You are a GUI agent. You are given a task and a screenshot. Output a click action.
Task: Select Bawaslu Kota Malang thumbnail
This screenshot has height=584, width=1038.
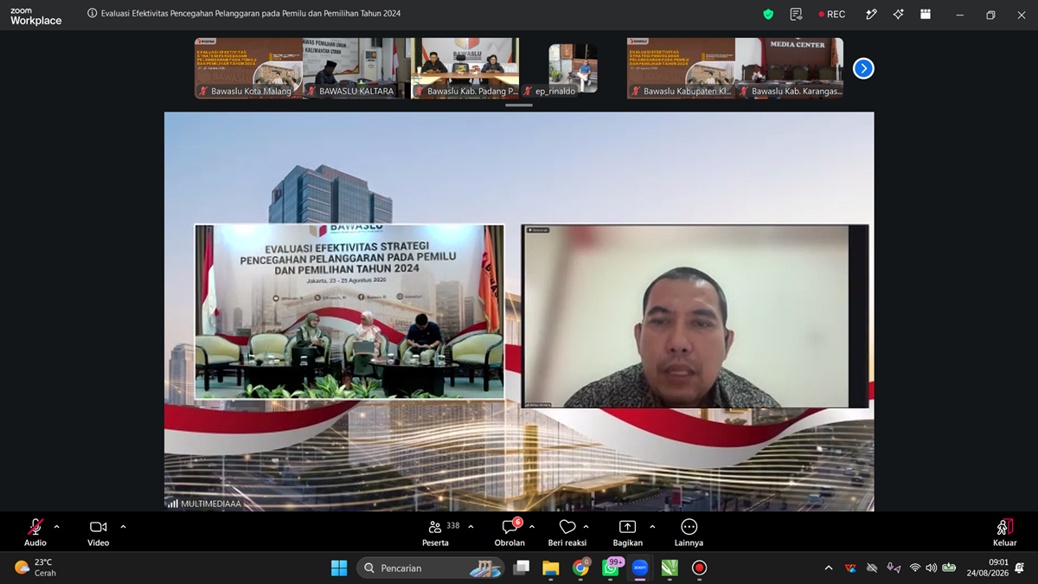[x=248, y=68]
